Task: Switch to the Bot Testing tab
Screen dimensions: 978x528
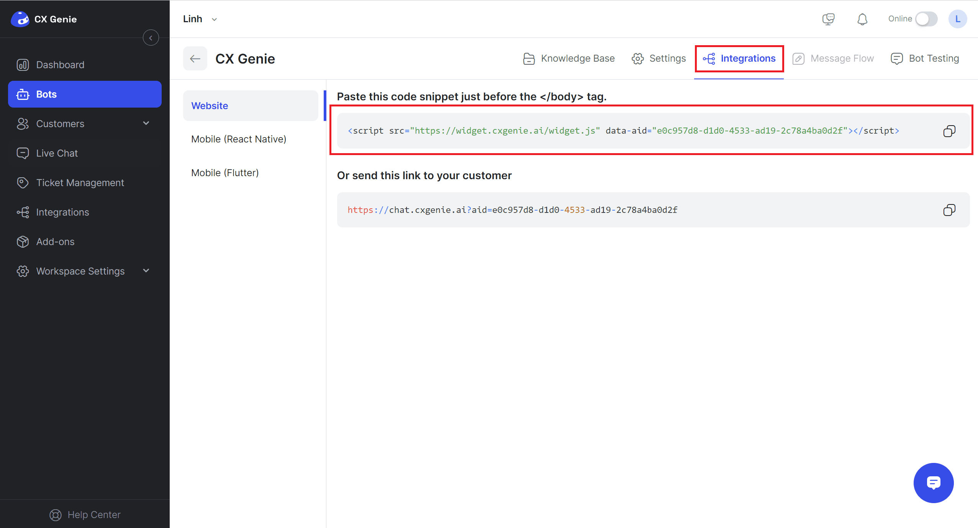Action: 925,59
